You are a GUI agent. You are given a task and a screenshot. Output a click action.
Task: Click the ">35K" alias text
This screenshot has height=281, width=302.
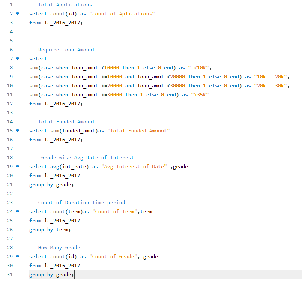tap(200, 95)
